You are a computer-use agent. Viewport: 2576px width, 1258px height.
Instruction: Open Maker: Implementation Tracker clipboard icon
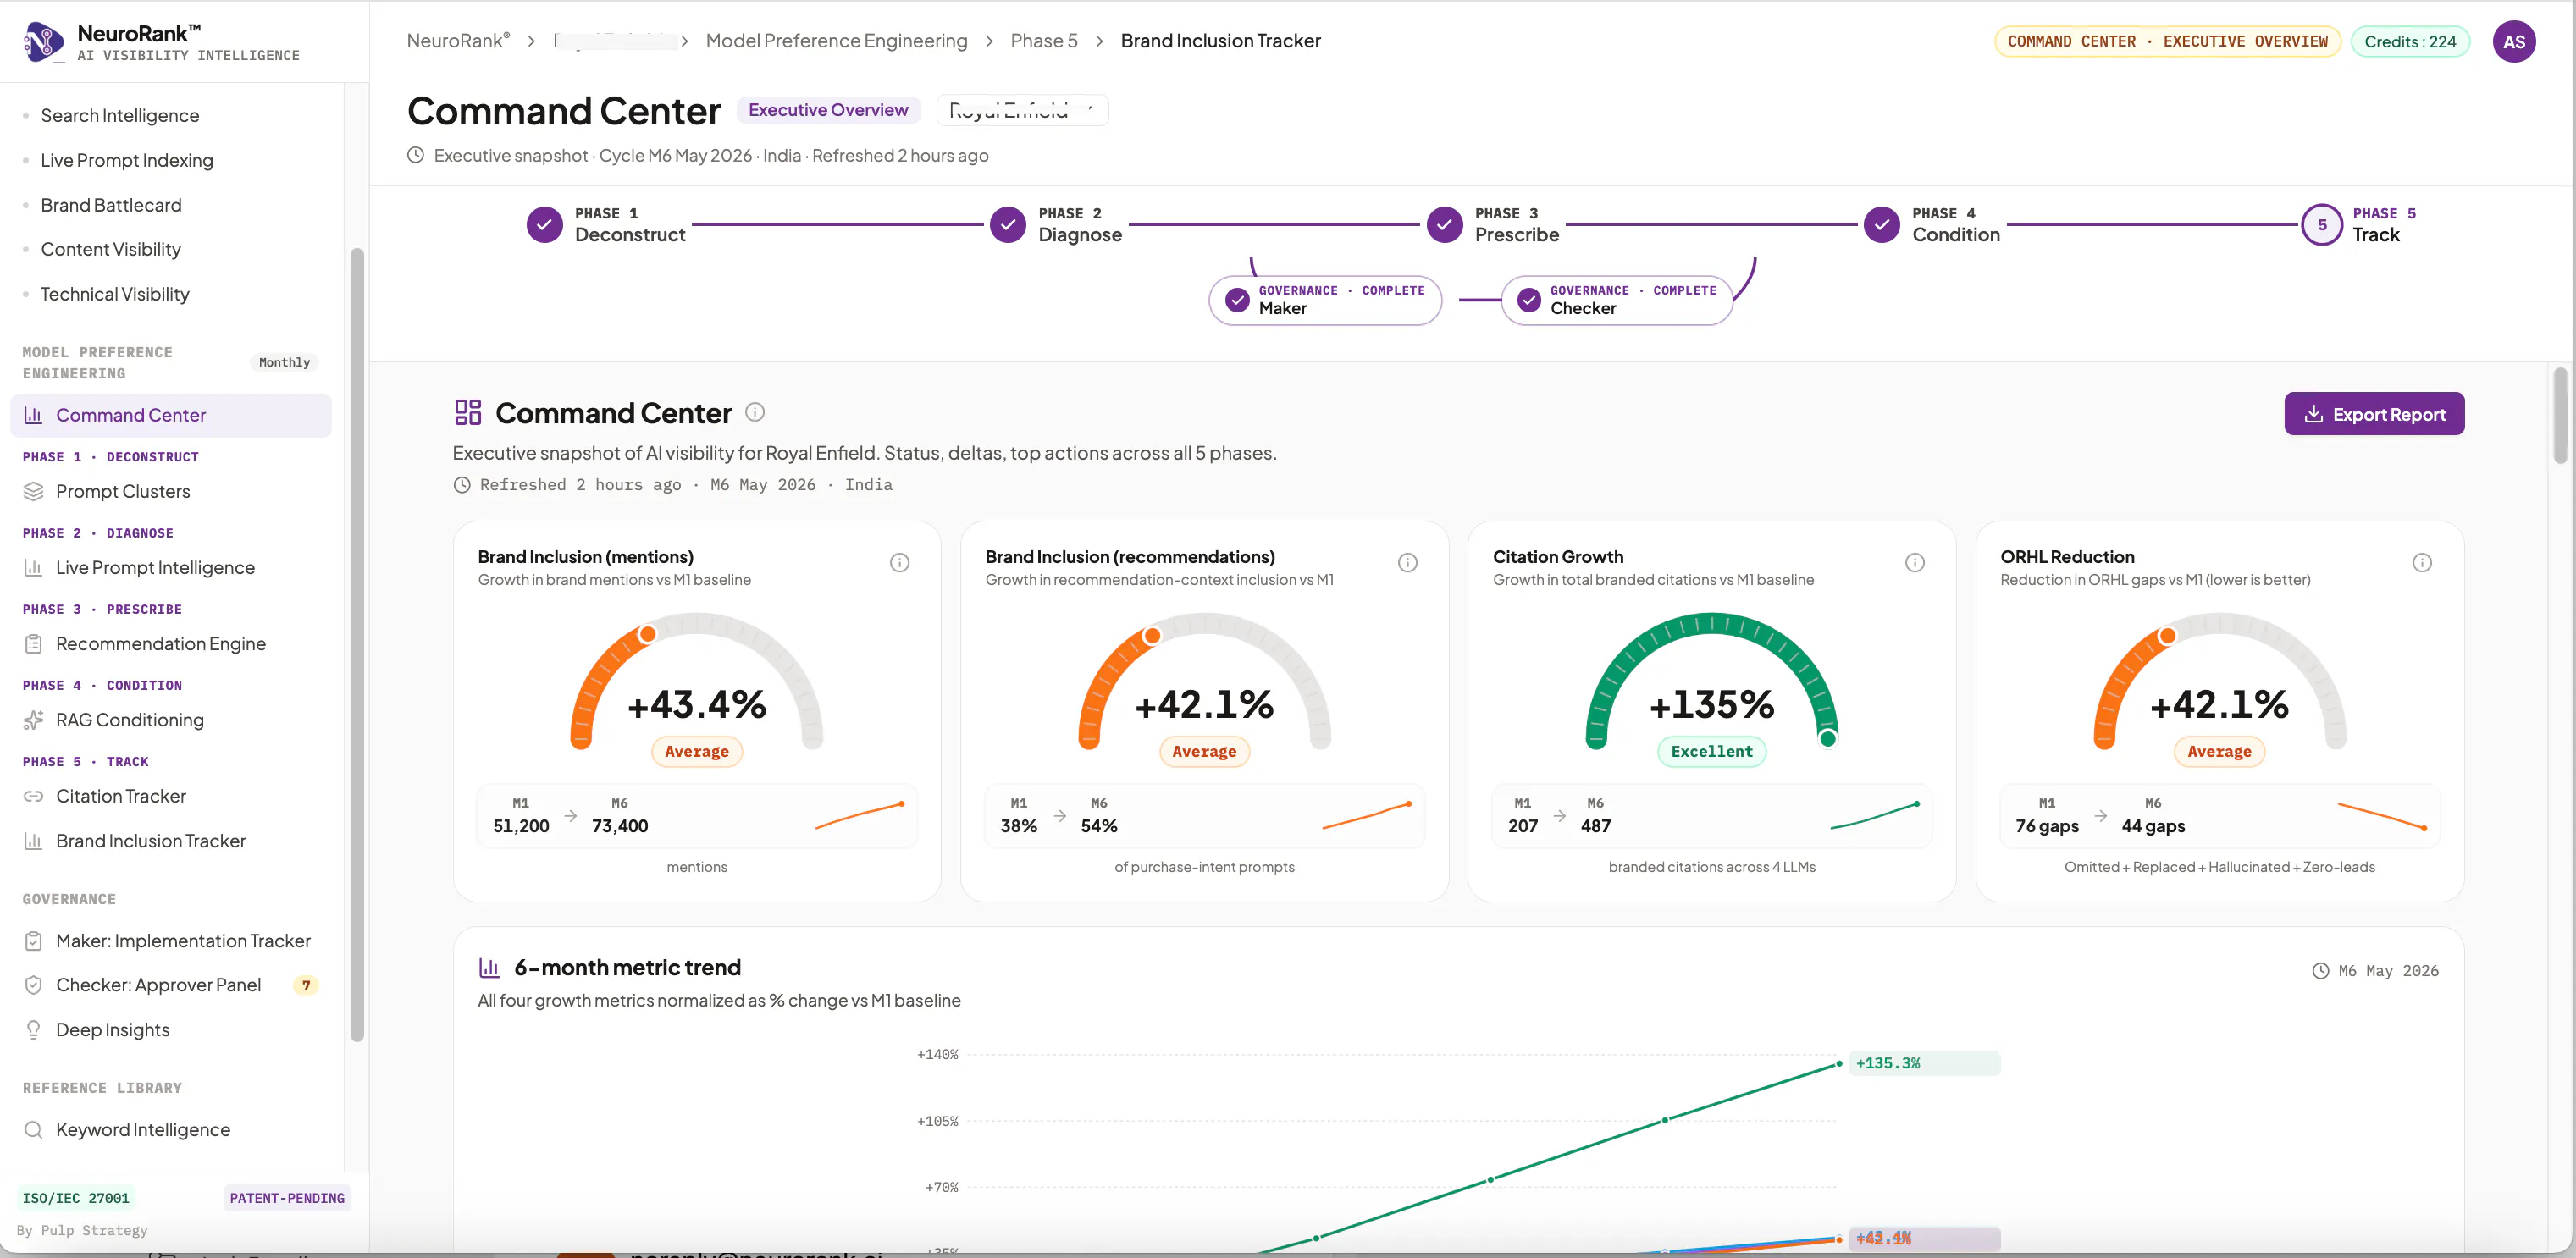point(33,941)
